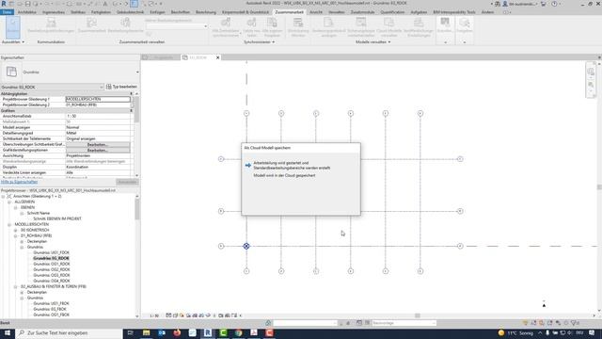Click the Letzte neu laden icon
The height and width of the screenshot is (339, 602).
point(252,27)
